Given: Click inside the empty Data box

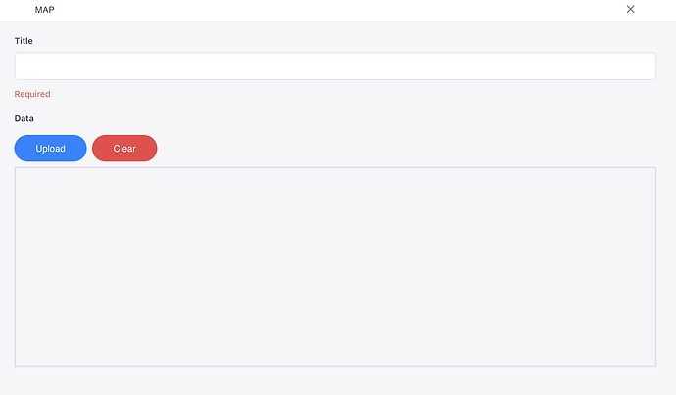Looking at the screenshot, I should [335, 267].
